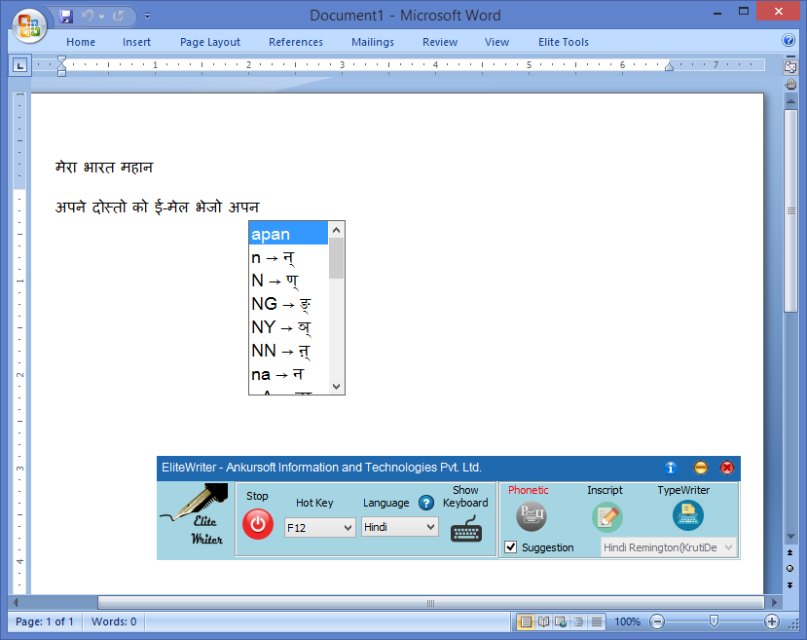Save the document from Quick Access Toolbar
Screen dimensions: 807x640
coord(66,17)
